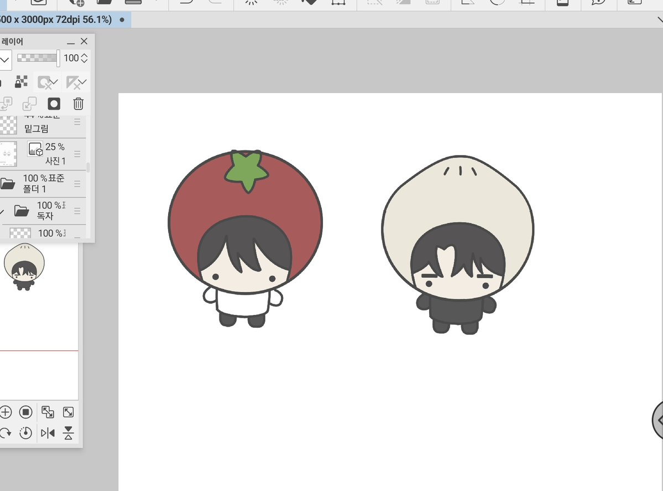Select the 사진 1 layer

42,154
